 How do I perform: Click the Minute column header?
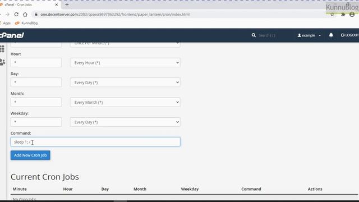pyautogui.click(x=20, y=189)
